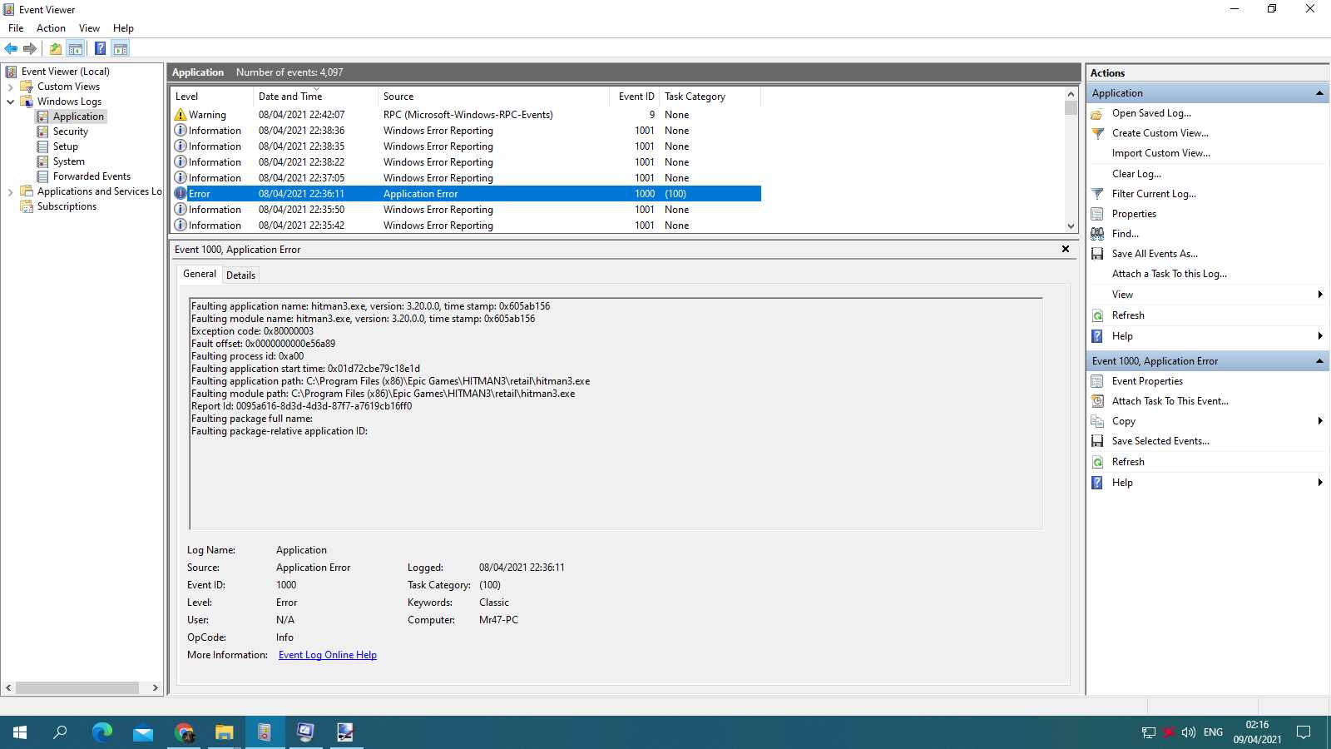Click the Save All Events As disk icon
This screenshot has width=1331, height=749.
[x=1097, y=254]
